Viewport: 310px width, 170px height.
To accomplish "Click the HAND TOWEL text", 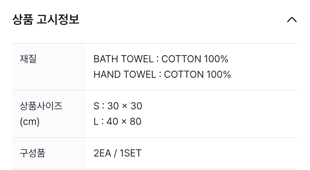I will pos(125,75).
